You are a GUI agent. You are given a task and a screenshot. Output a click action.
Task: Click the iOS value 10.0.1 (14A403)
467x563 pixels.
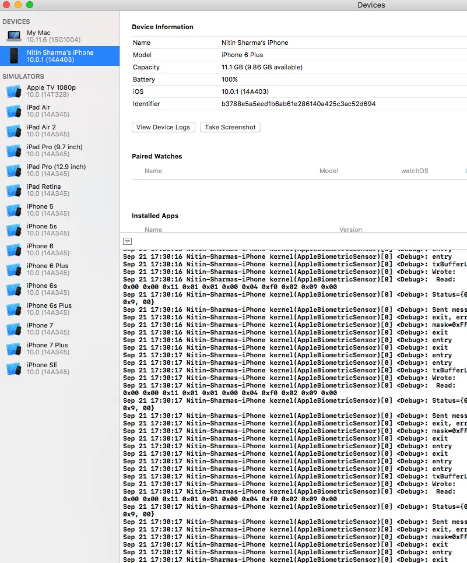coord(245,92)
